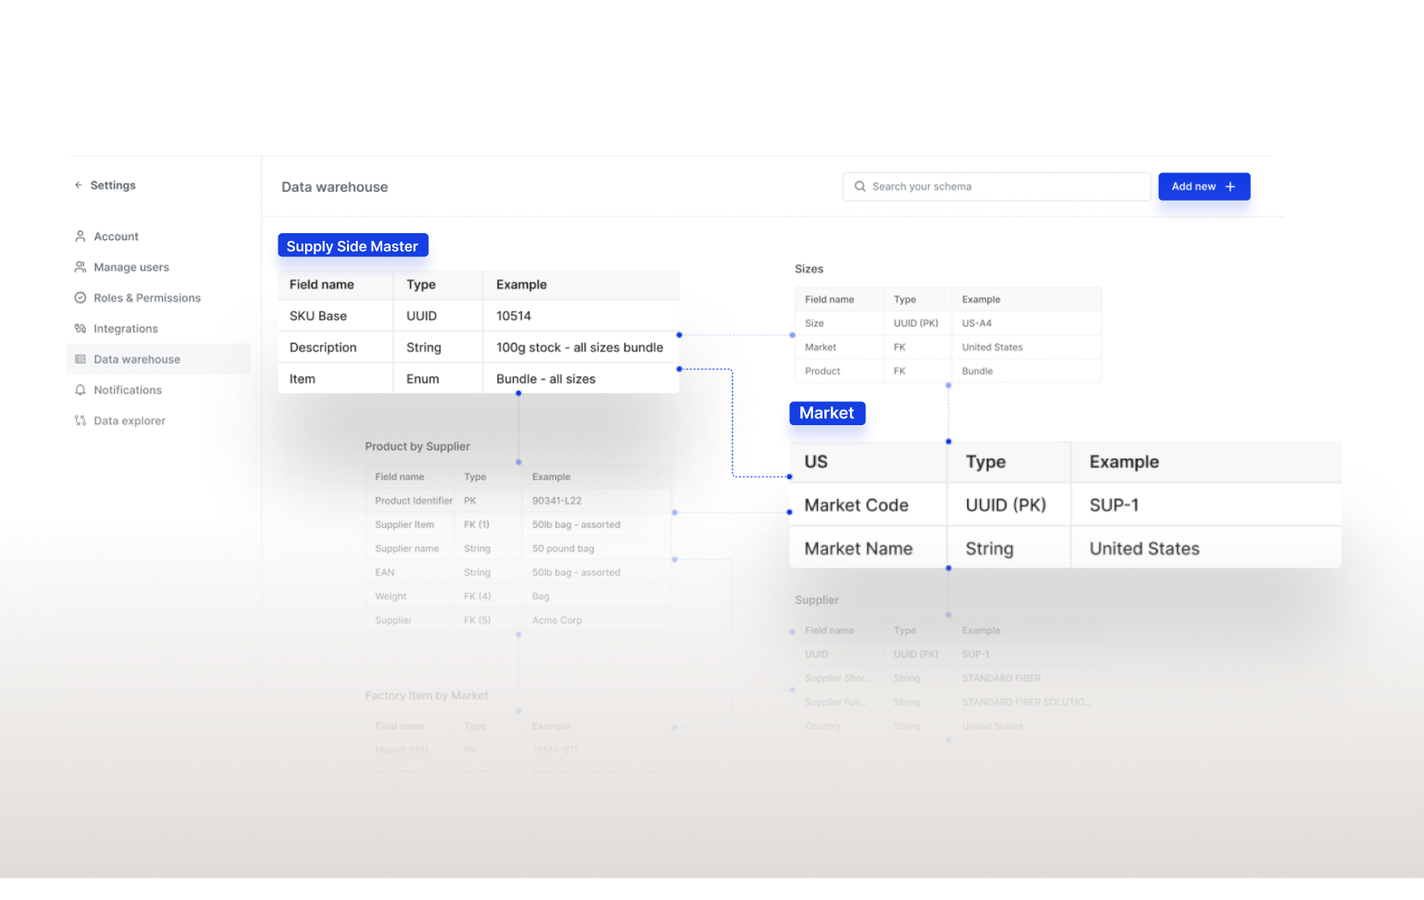
Task: Click the blue Market label
Action: (827, 413)
